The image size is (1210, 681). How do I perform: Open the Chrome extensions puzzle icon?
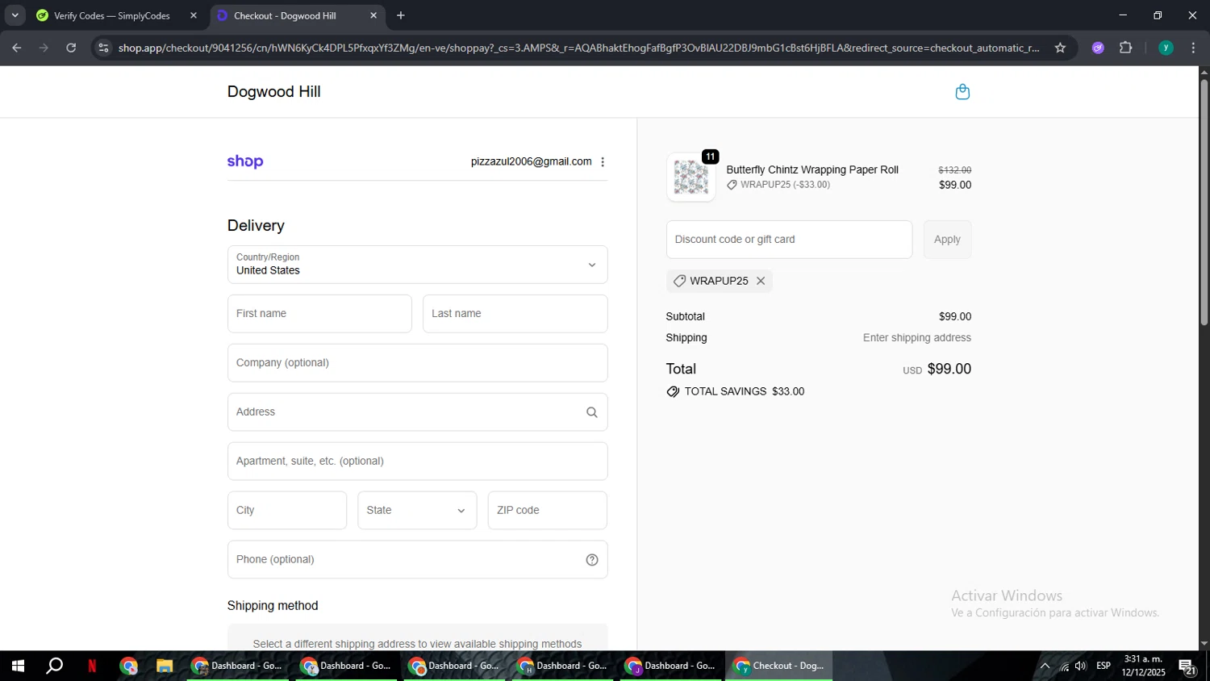coord(1126,48)
